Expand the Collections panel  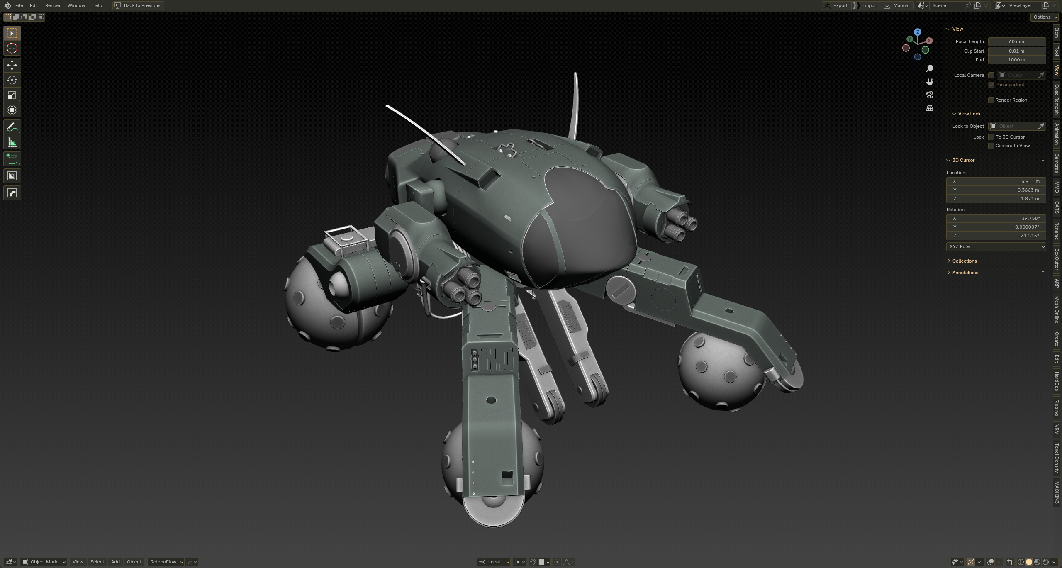coord(964,261)
